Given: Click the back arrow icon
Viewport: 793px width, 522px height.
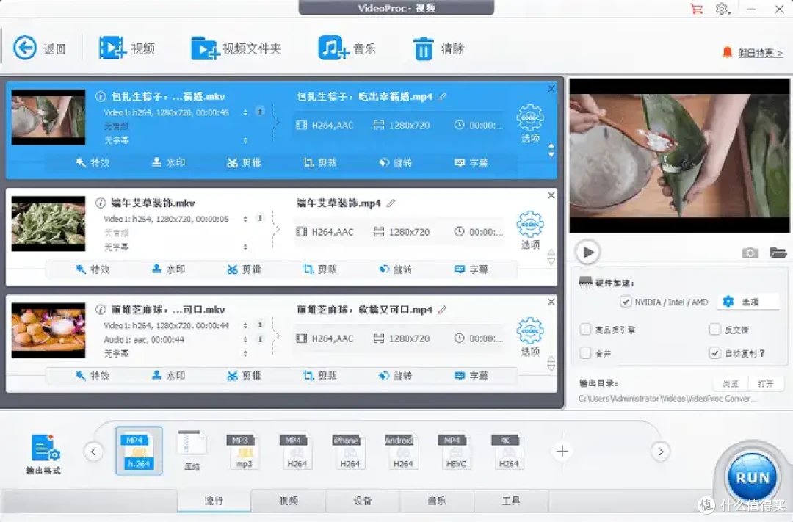Looking at the screenshot, I should [25, 48].
